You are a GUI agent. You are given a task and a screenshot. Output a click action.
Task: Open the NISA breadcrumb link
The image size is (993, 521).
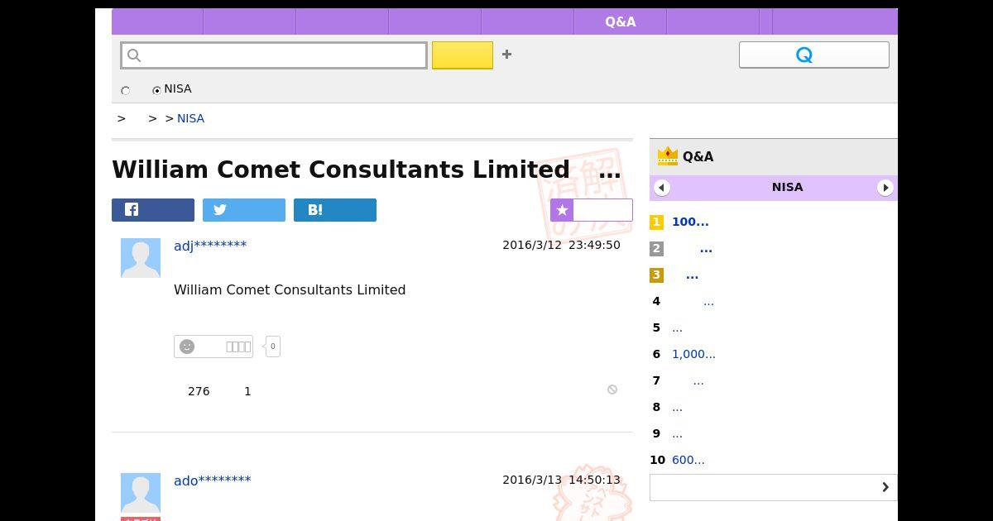pyautogui.click(x=190, y=118)
